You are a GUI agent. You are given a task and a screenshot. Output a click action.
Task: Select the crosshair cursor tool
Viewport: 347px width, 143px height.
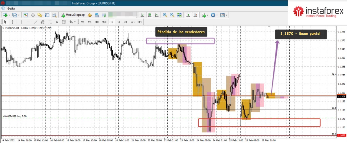coord(12,22)
